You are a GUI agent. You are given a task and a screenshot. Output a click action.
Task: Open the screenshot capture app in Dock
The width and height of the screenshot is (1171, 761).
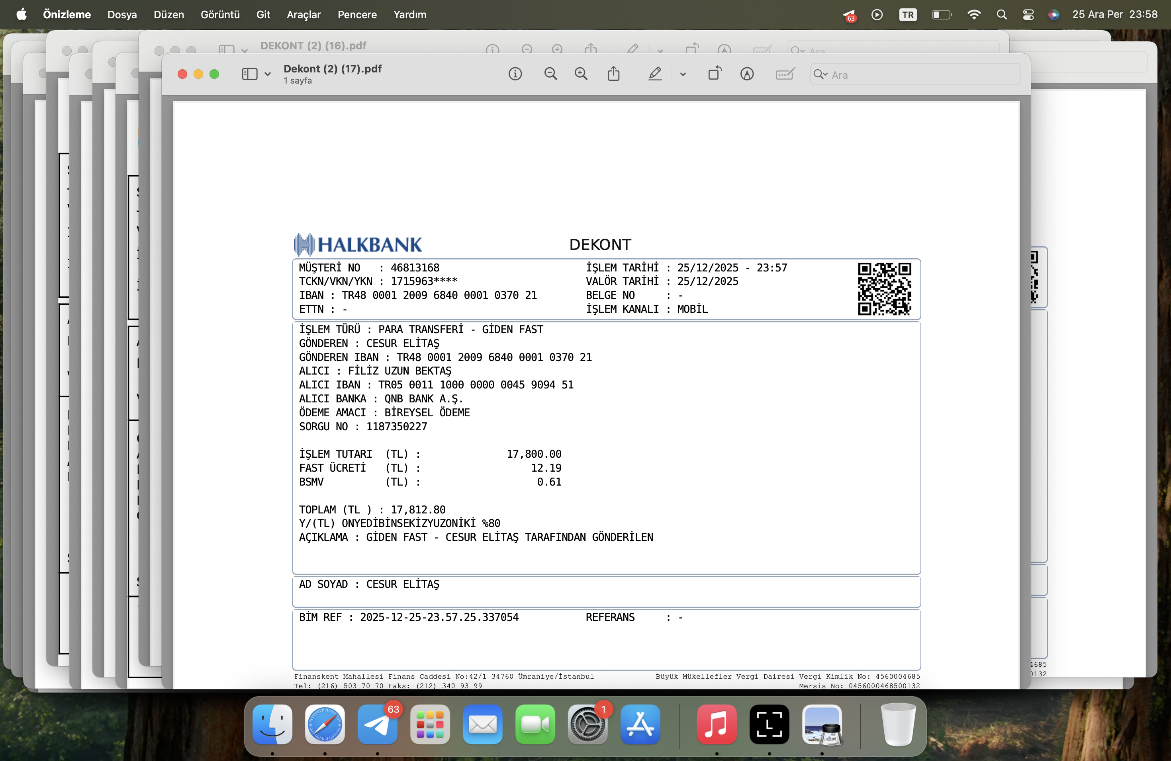tap(770, 724)
